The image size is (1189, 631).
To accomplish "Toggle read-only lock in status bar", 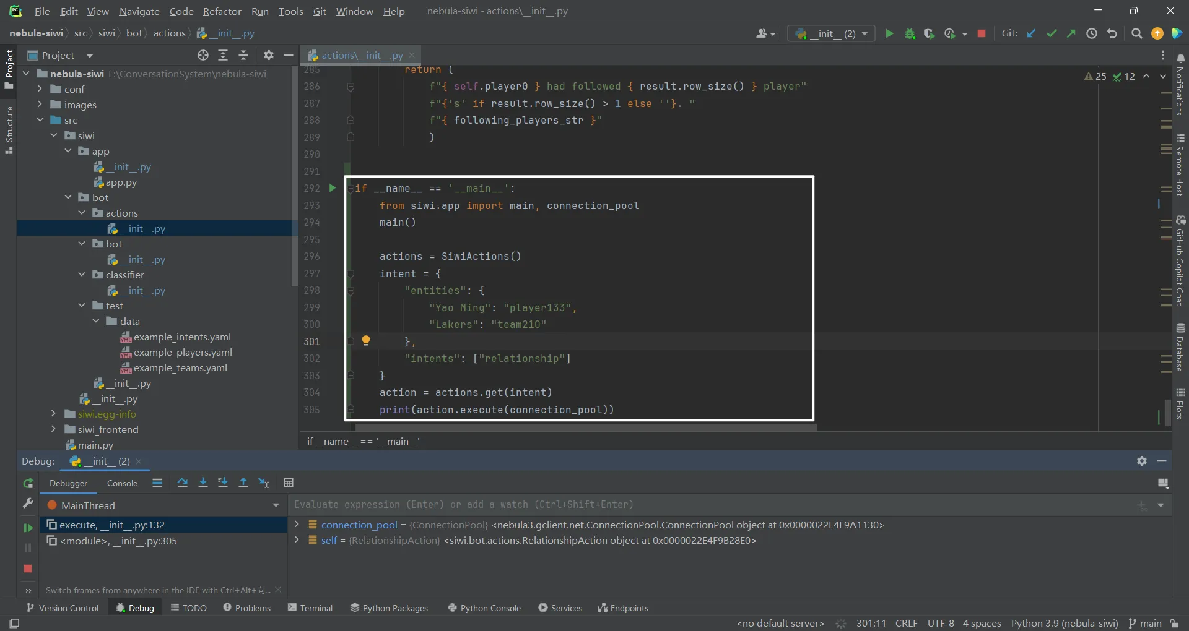I will click(1174, 623).
